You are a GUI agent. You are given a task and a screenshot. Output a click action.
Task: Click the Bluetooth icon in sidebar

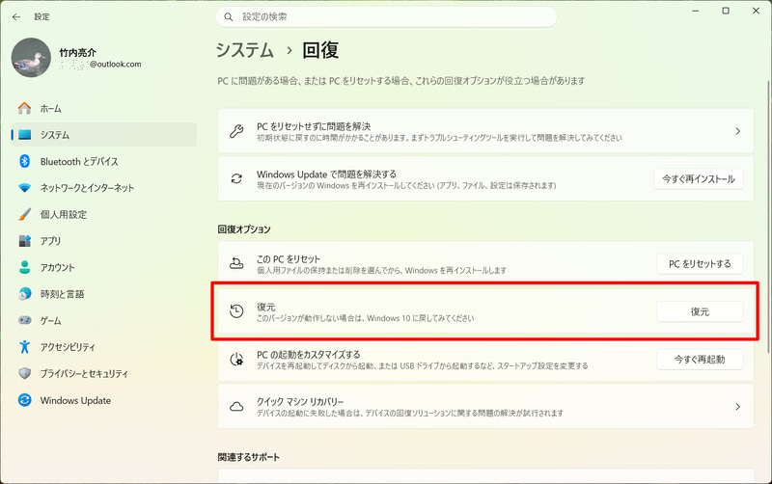(x=25, y=161)
